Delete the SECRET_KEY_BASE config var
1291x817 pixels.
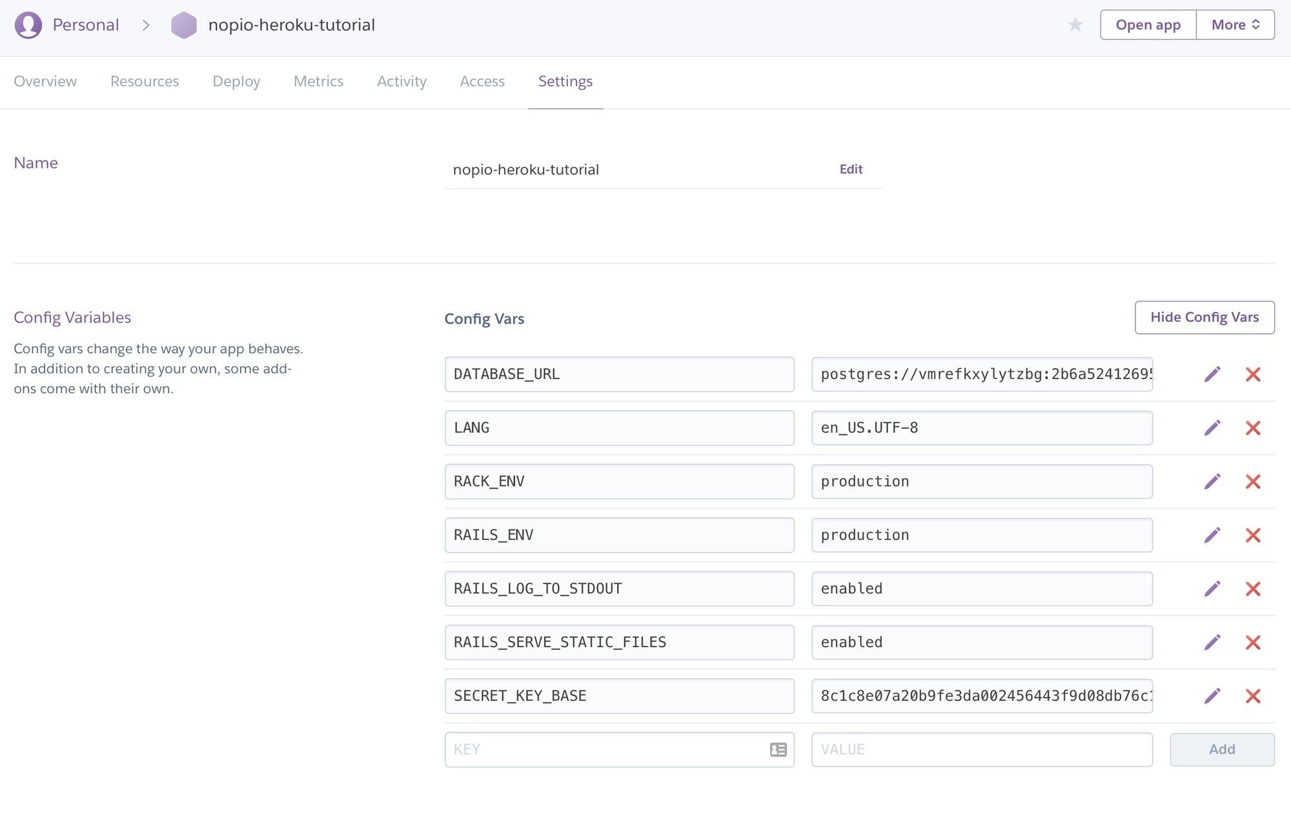[1253, 696]
